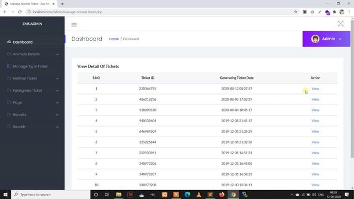Click the Home breadcrumb link
354x199 pixels.
(x=114, y=39)
